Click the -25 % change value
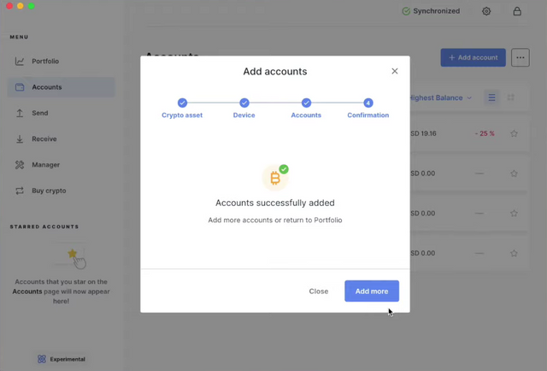 click(x=485, y=133)
